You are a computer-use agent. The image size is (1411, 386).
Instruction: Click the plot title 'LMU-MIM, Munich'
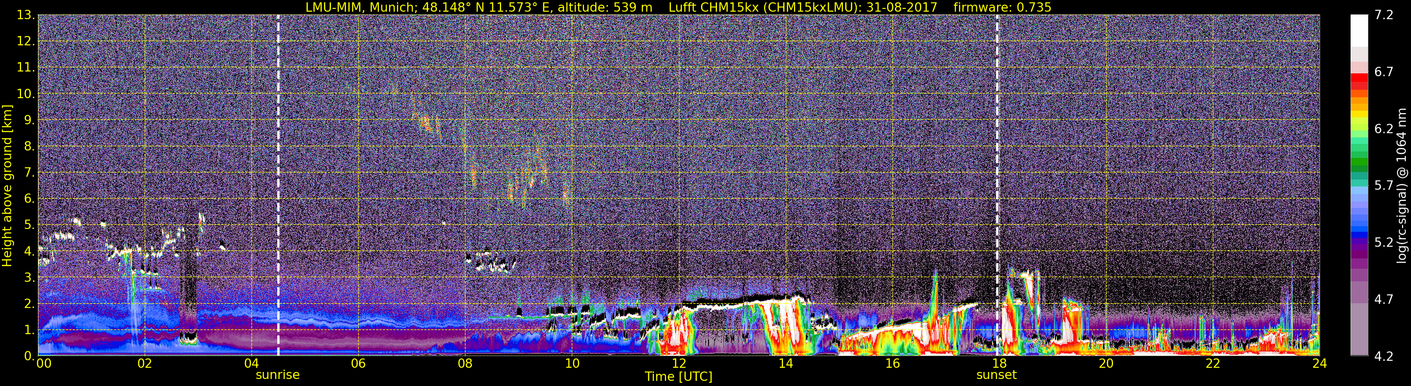(362, 7)
